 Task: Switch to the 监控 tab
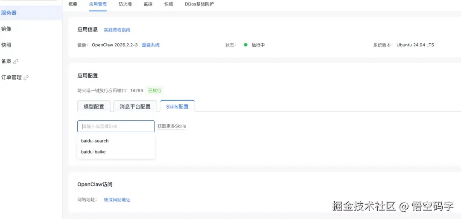point(148,4)
